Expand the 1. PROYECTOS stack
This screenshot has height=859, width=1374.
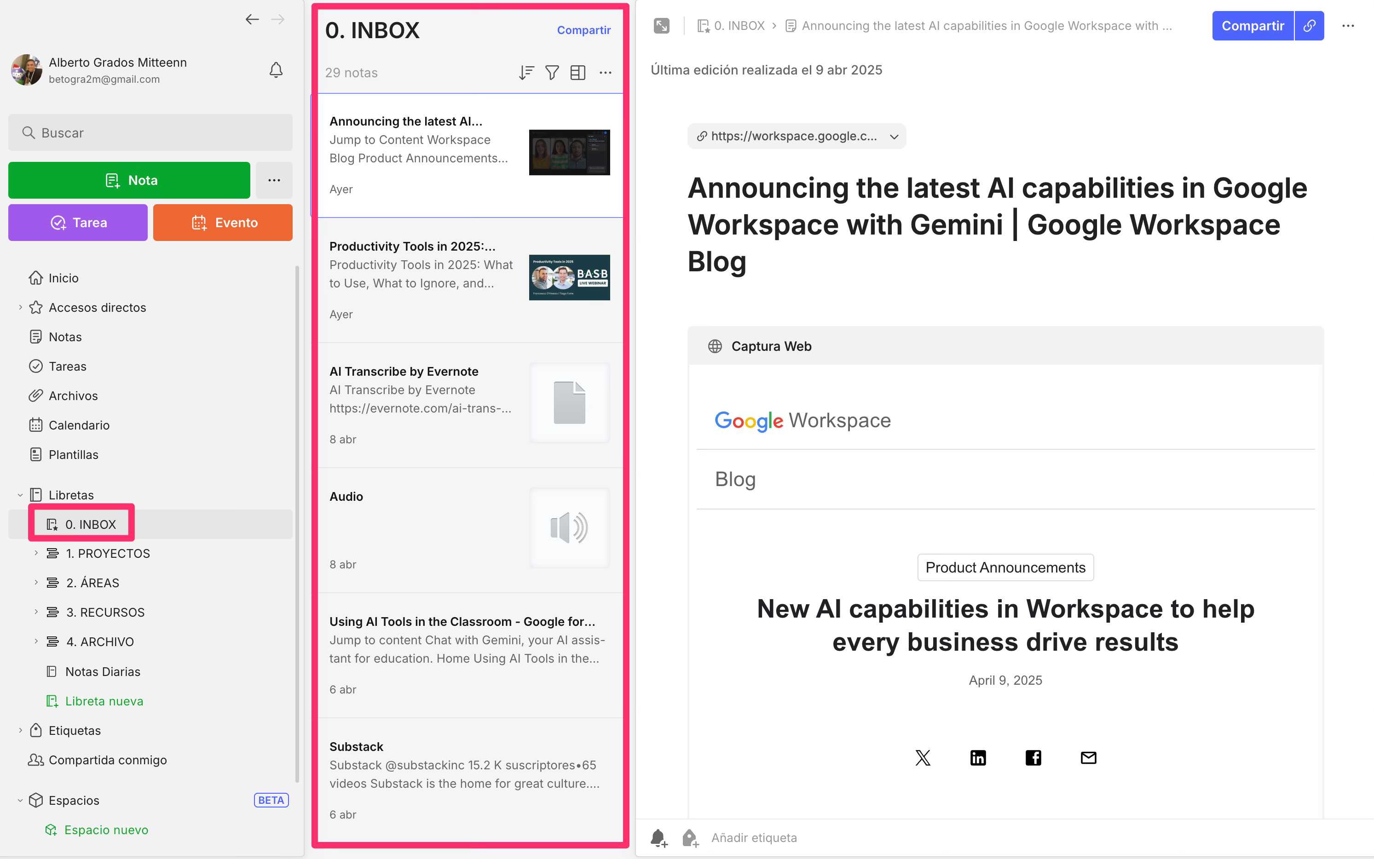point(36,553)
